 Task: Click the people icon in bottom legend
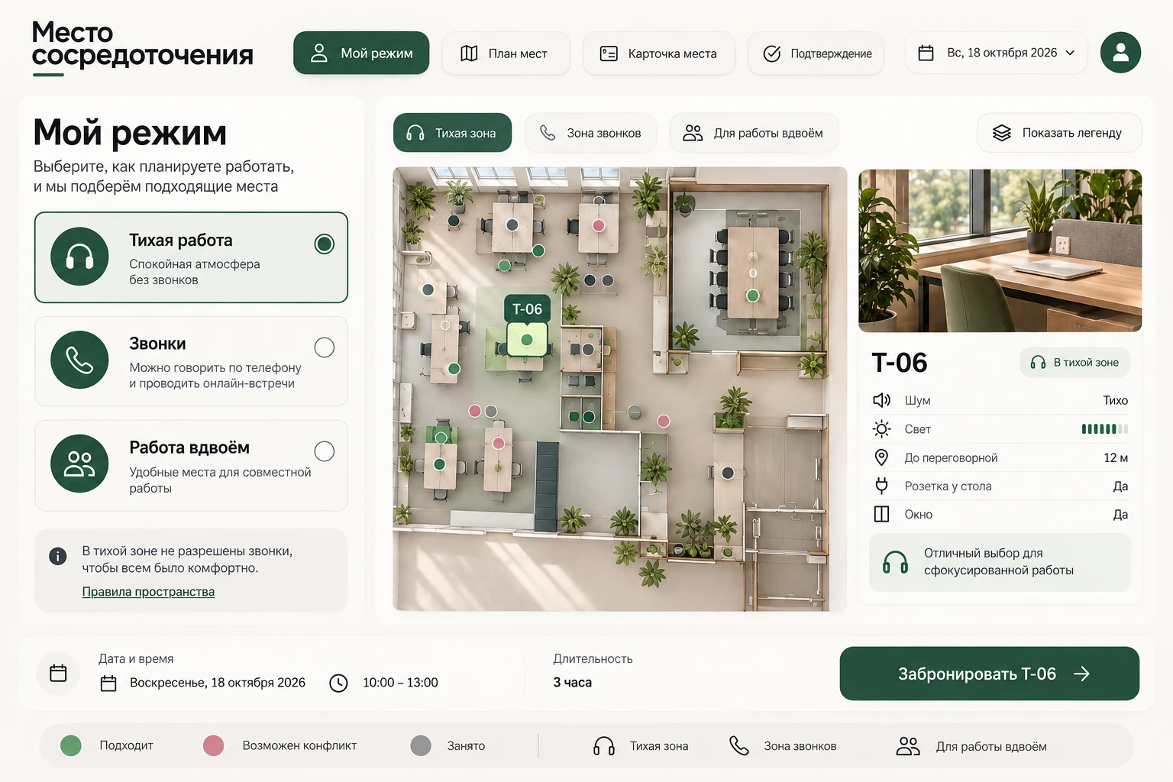coord(908,746)
